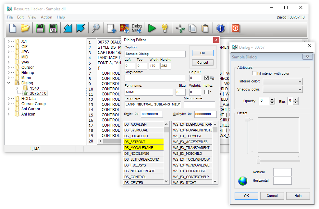Viewport: 319px width, 209px height.
Task: Click the New blank file toolbar icon
Action: pyautogui.click(x=13, y=28)
